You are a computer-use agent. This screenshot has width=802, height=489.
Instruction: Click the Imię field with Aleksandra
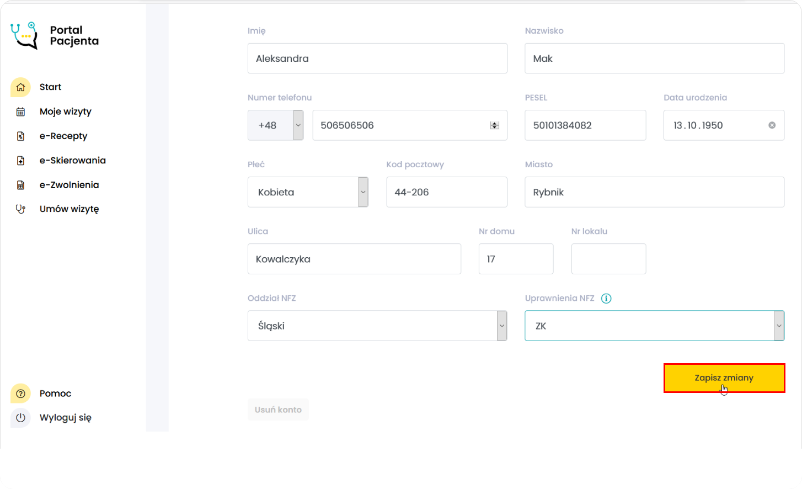377,59
